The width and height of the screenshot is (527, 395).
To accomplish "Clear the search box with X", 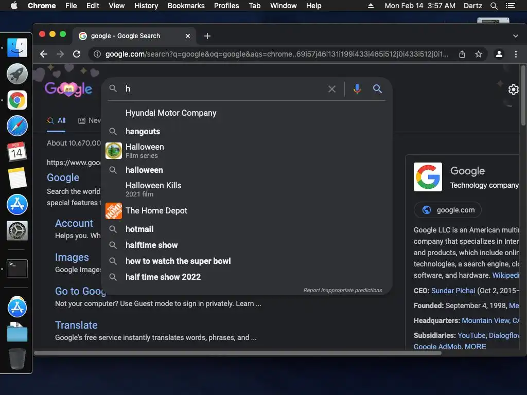I will (x=332, y=89).
